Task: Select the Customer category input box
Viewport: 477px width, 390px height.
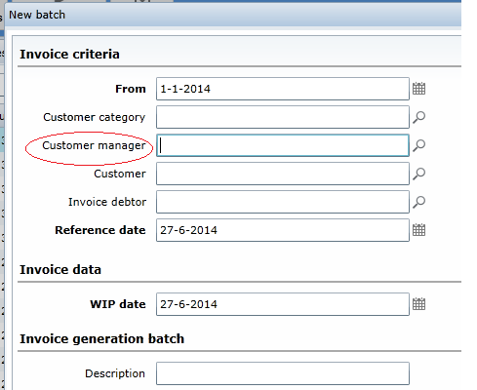Action: [283, 117]
